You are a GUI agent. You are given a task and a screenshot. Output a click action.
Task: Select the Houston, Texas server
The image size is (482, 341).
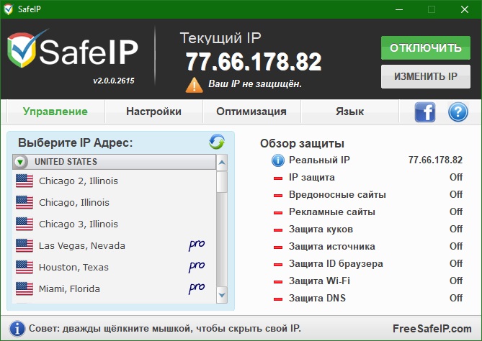[115, 267]
